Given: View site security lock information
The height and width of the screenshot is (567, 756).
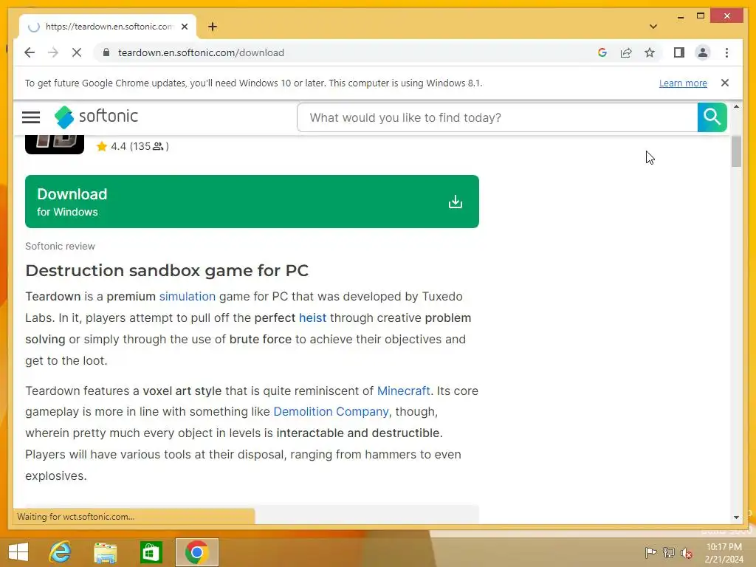Looking at the screenshot, I should [x=106, y=52].
